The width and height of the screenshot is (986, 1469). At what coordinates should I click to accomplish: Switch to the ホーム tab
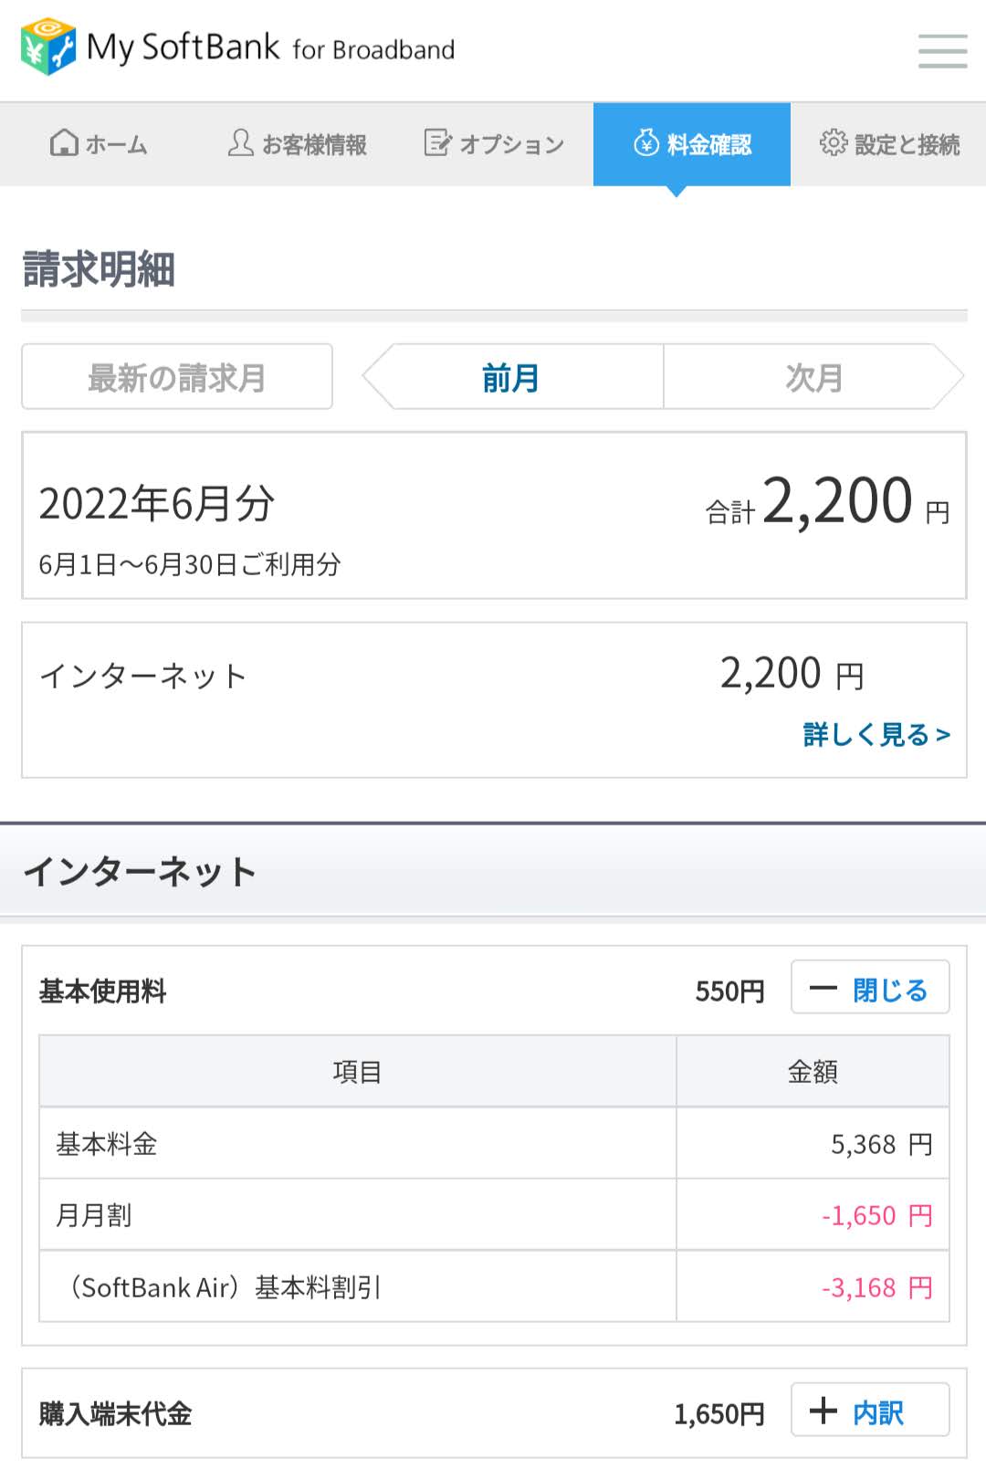[99, 144]
